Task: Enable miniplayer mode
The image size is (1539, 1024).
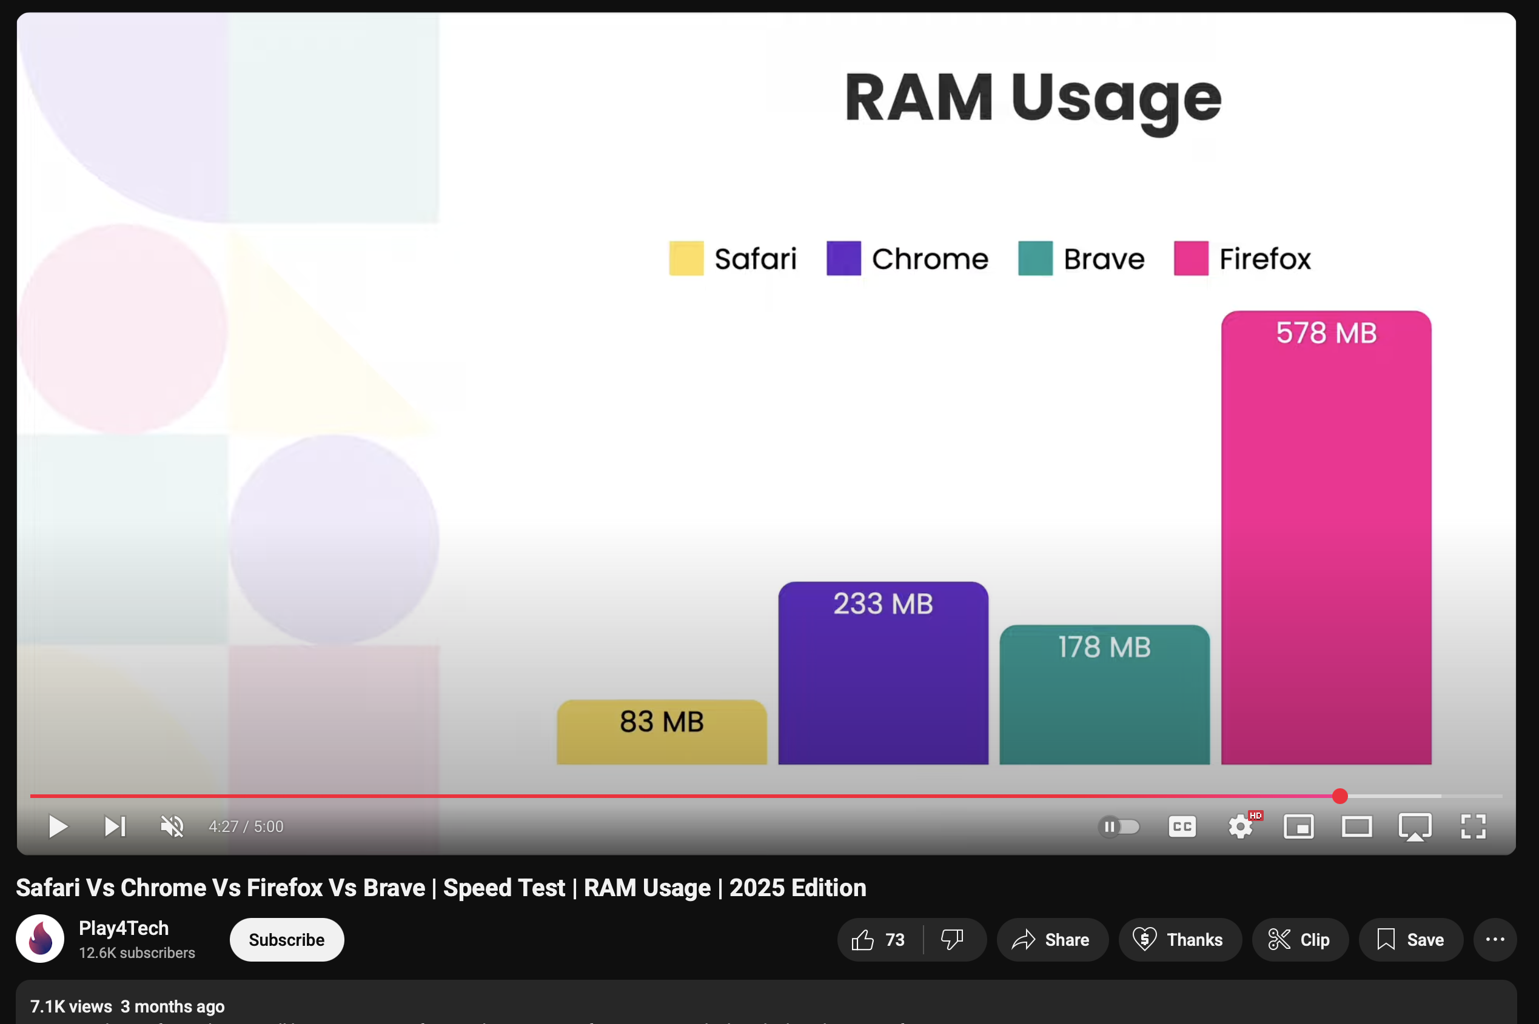Action: coord(1298,826)
